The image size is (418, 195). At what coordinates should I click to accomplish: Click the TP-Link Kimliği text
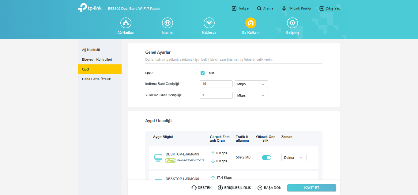pos(299,9)
